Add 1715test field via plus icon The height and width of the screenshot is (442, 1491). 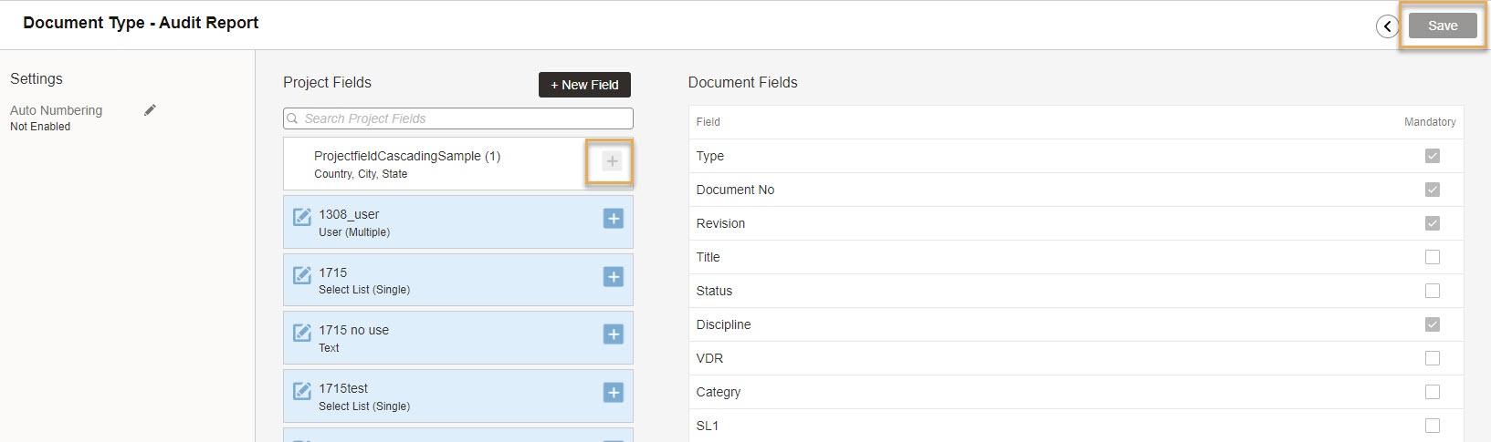tap(614, 393)
